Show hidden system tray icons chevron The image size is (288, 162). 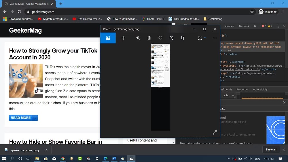pyautogui.click(x=229, y=159)
